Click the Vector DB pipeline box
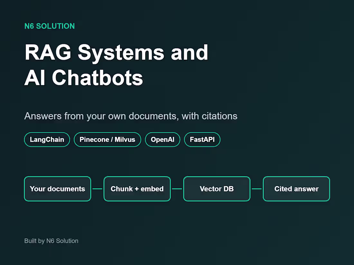This screenshot has height=265, width=354. tap(217, 189)
